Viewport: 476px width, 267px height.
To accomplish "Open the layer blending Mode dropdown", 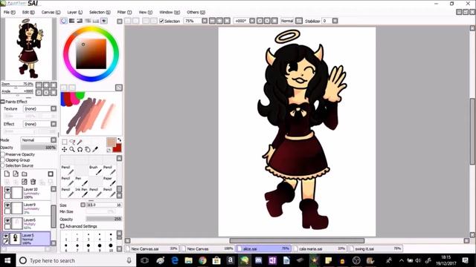I will 54,140.
